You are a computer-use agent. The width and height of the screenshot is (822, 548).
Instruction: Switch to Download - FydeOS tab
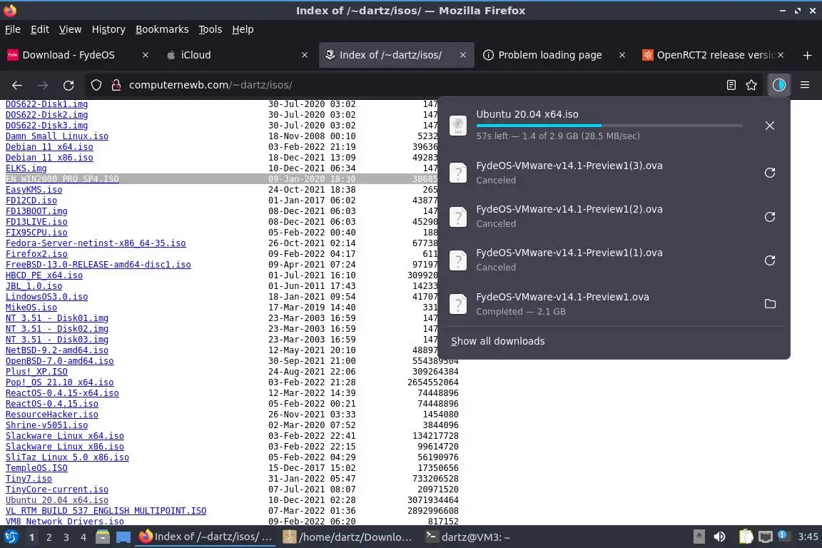(78, 55)
